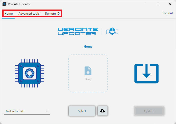Click the Select file button
The image size is (176, 124).
click(x=82, y=111)
